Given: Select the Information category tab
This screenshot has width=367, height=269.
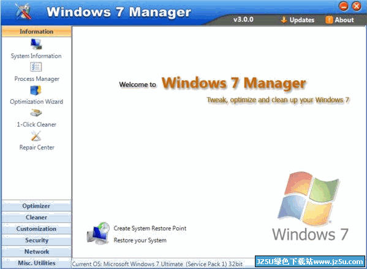Looking at the screenshot, I should tap(37, 31).
